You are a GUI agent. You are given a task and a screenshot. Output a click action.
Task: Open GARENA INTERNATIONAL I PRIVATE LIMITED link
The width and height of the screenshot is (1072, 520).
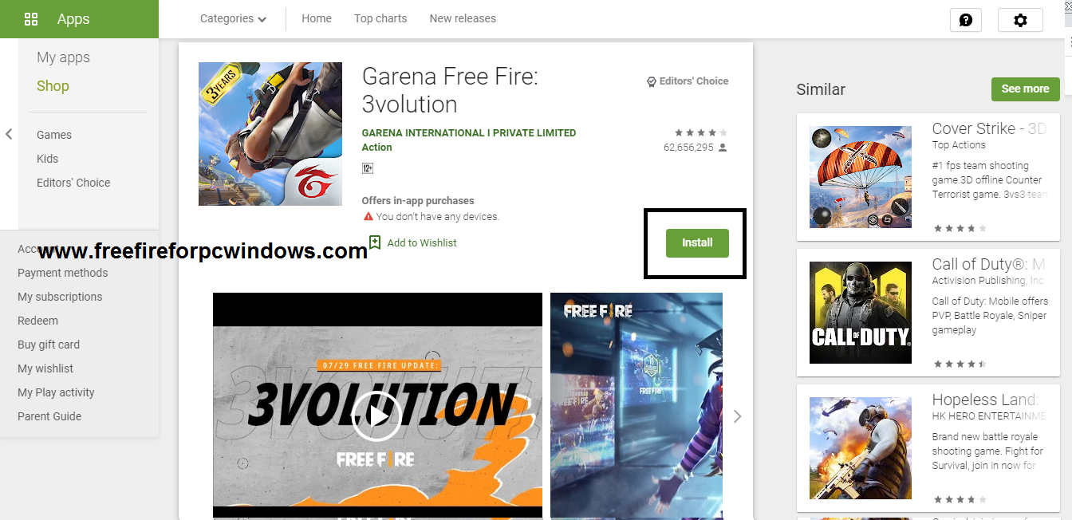pyautogui.click(x=468, y=133)
